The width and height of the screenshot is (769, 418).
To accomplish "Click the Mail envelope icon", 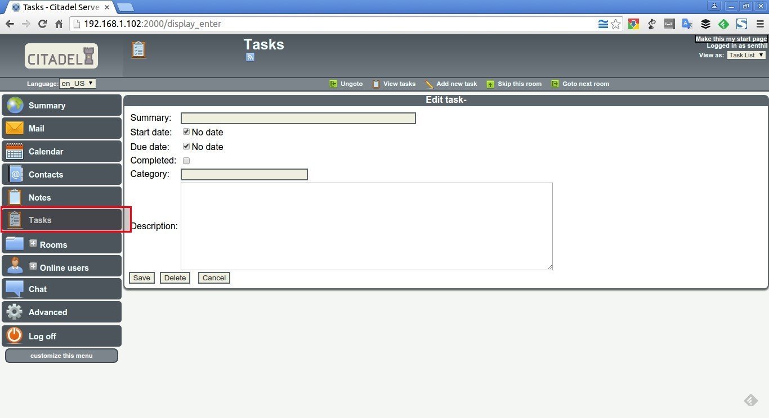I will (15, 128).
